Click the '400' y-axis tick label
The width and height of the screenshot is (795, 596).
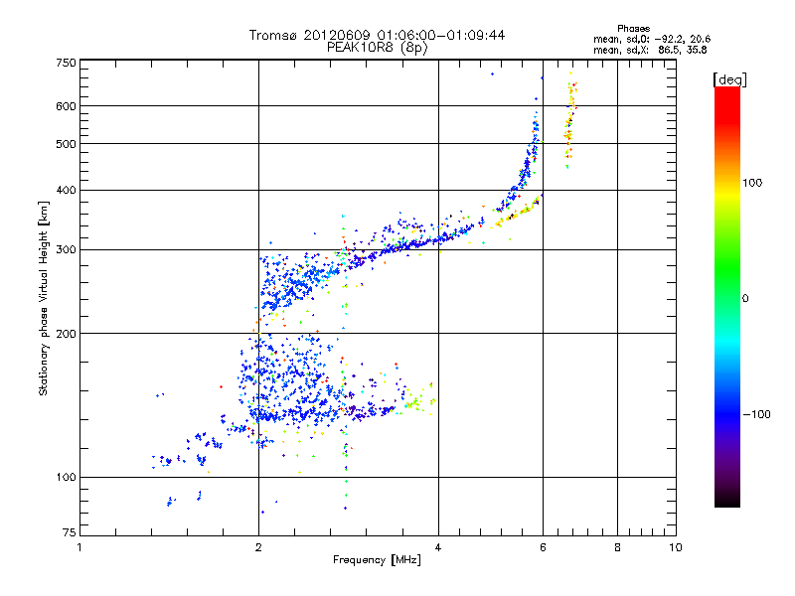[66, 190]
